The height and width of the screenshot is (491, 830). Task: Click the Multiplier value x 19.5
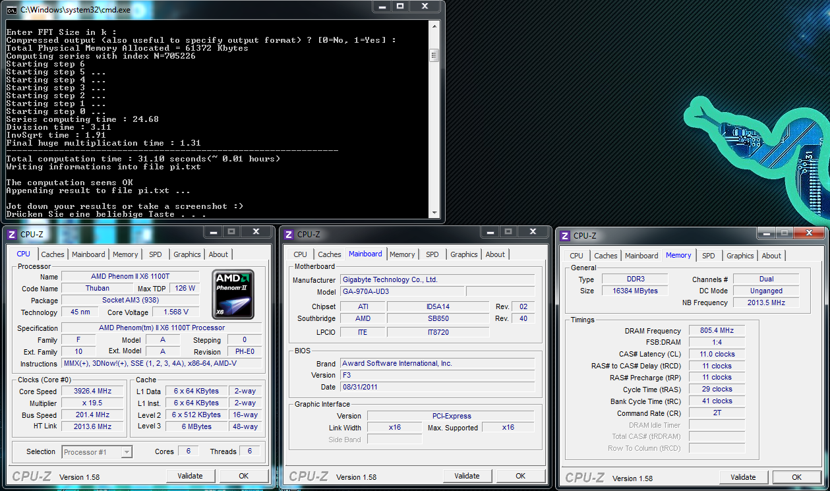(x=94, y=403)
